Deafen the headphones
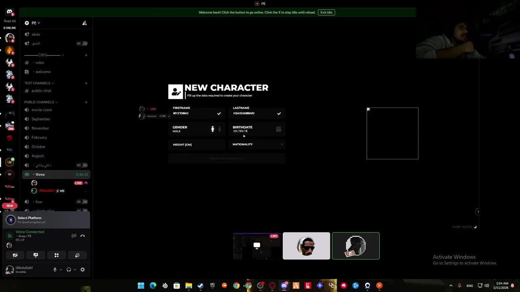 pyautogui.click(x=69, y=270)
